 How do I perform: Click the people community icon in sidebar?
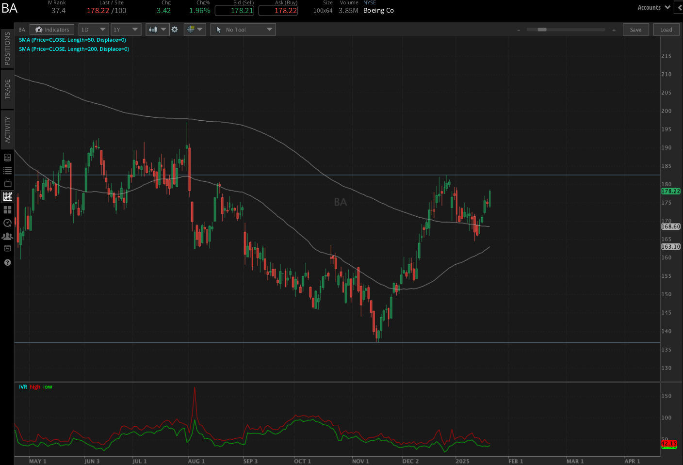point(7,236)
